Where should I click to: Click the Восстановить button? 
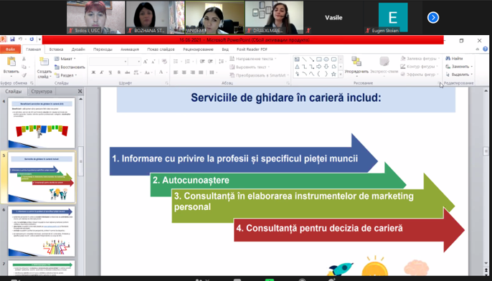[x=70, y=67]
